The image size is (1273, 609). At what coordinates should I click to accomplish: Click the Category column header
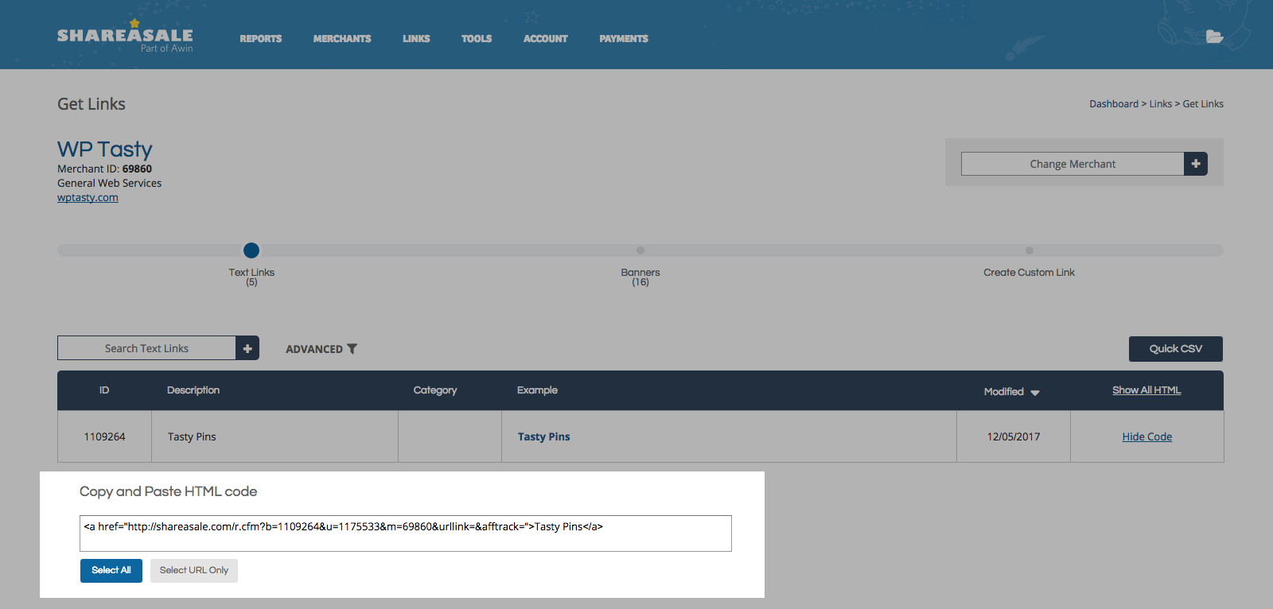pos(435,390)
